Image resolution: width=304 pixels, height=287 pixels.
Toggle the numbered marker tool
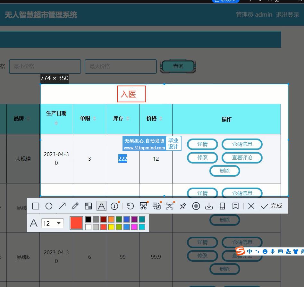[x=114, y=206]
